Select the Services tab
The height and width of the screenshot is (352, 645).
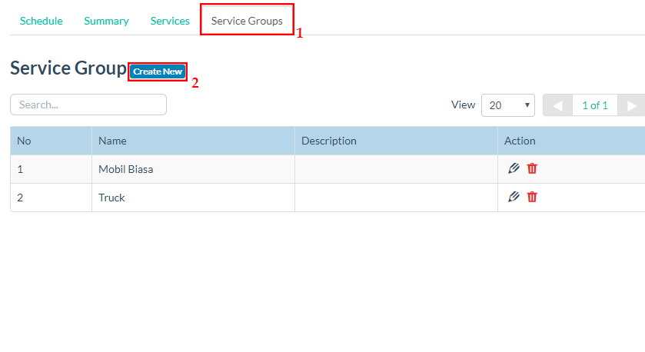coord(170,21)
